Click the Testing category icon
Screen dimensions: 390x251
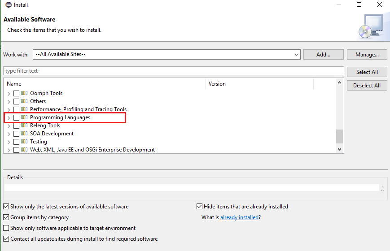click(24, 141)
